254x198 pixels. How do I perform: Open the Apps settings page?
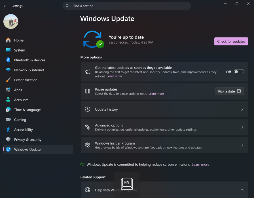tap(38, 90)
